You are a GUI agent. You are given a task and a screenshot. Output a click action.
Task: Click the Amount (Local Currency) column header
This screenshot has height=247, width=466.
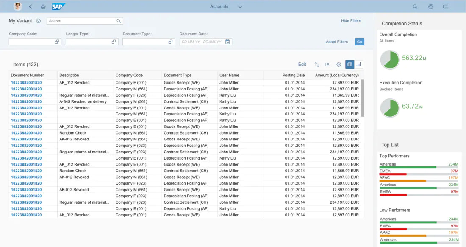point(337,75)
